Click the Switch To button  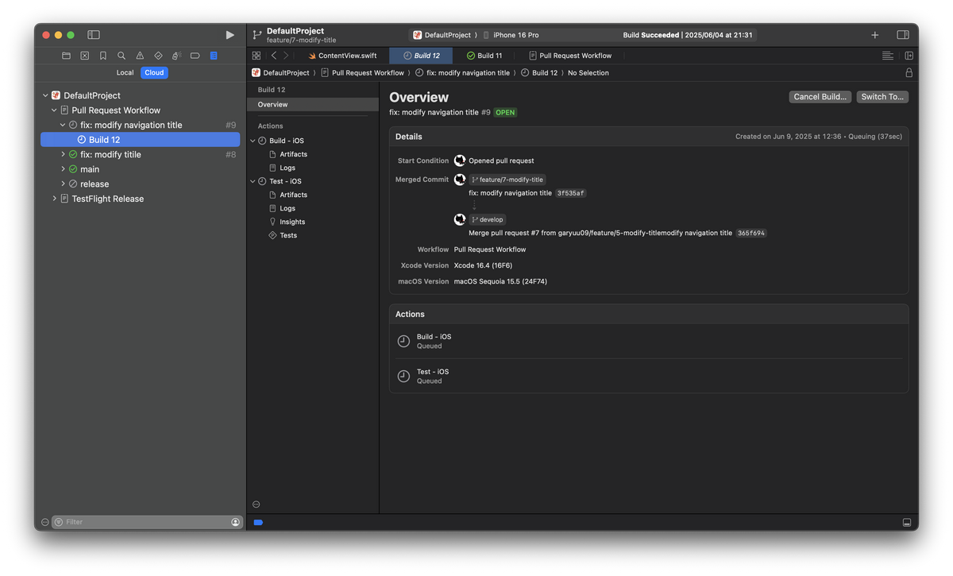tap(882, 97)
